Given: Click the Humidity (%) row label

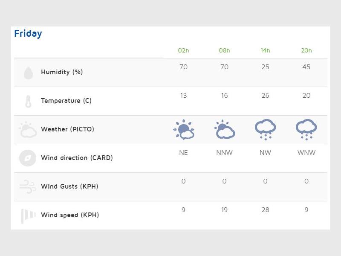Looking at the screenshot, I should pyautogui.click(x=62, y=72).
